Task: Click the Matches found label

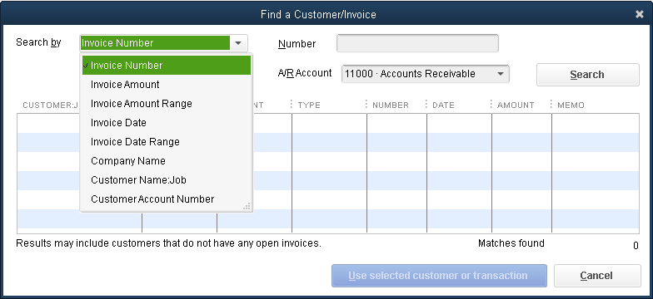Action: coord(511,243)
